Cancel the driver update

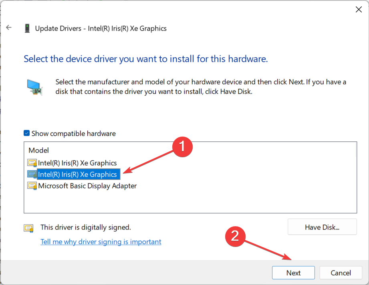pyautogui.click(x=341, y=273)
